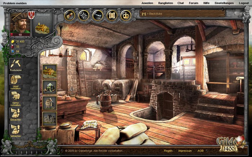Click the red eagle coat of arms

click(31, 15)
